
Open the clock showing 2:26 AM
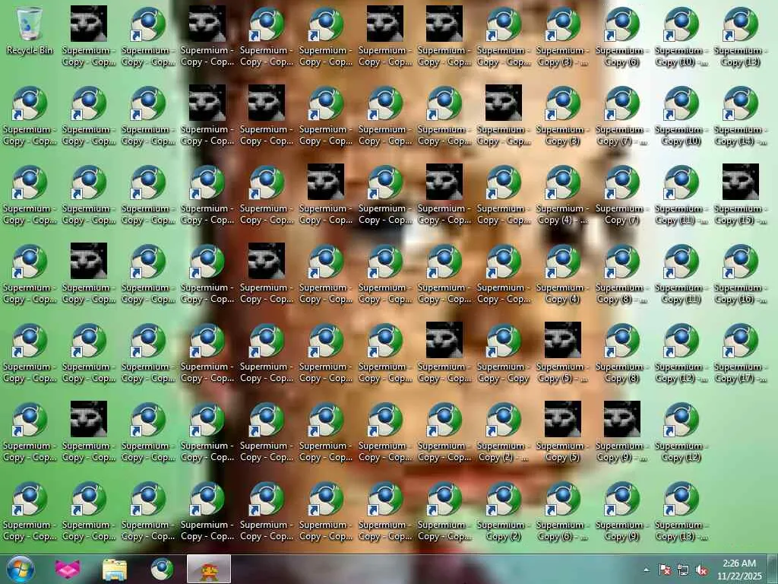739,569
